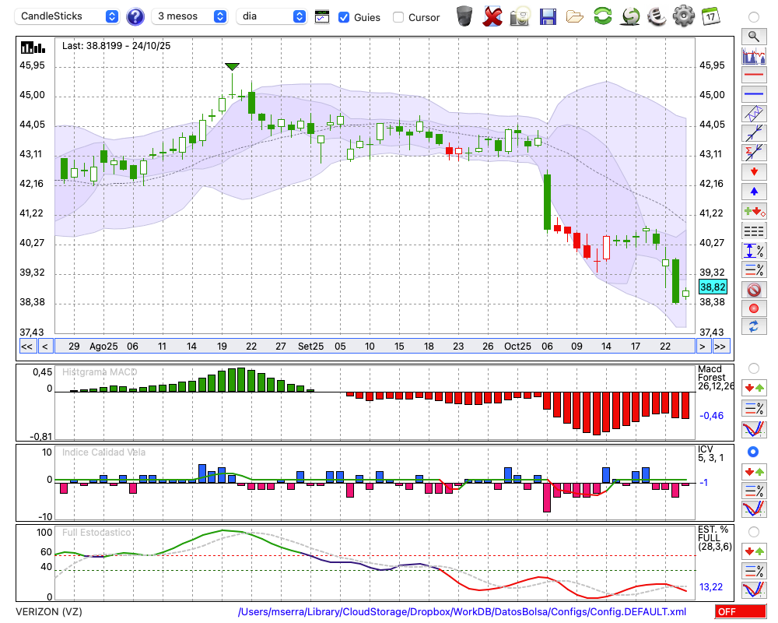Click the << button to jump back
Screen dimensions: 778x623
pyautogui.click(x=26, y=347)
